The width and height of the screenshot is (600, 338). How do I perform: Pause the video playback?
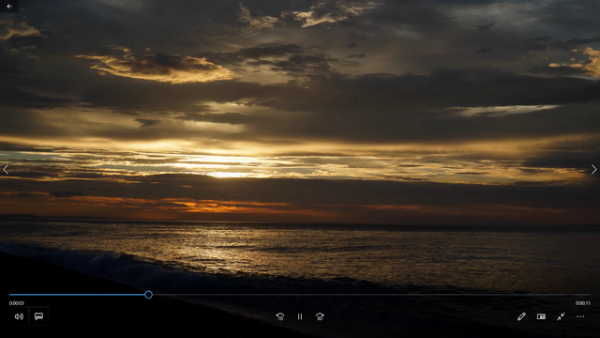pos(300,316)
